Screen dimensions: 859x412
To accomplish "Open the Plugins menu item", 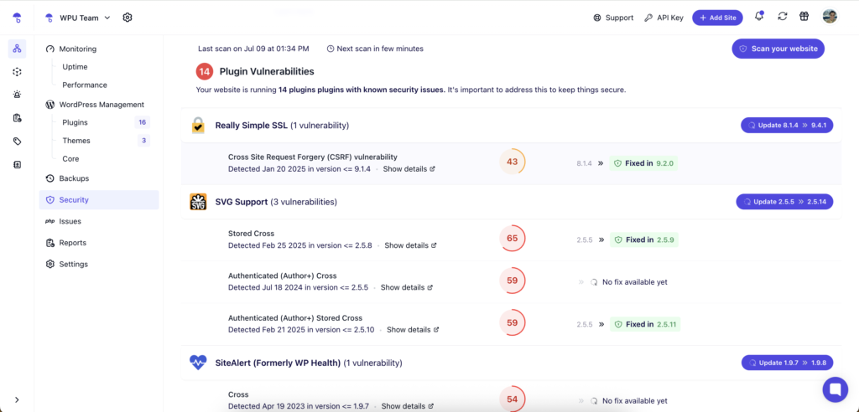I will coord(75,122).
